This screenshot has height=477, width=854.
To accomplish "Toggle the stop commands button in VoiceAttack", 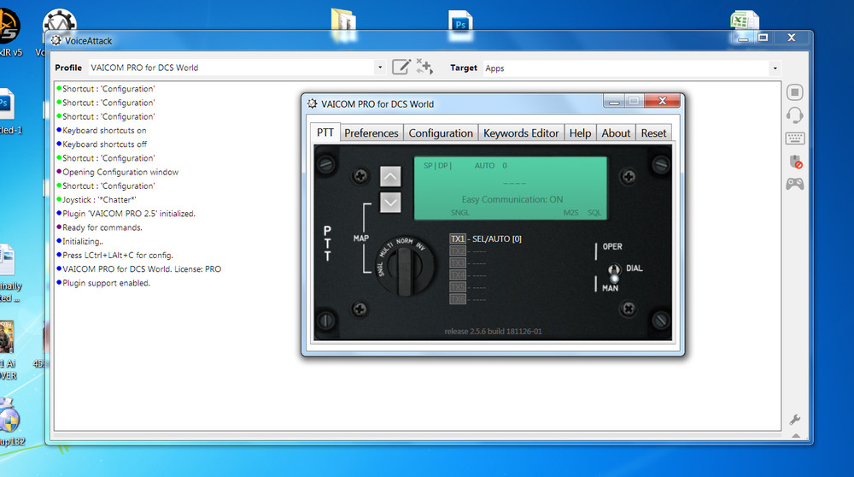I will (x=794, y=92).
